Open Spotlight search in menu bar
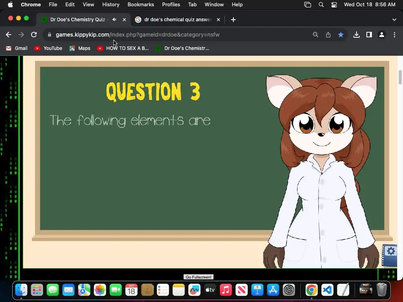 [321, 5]
